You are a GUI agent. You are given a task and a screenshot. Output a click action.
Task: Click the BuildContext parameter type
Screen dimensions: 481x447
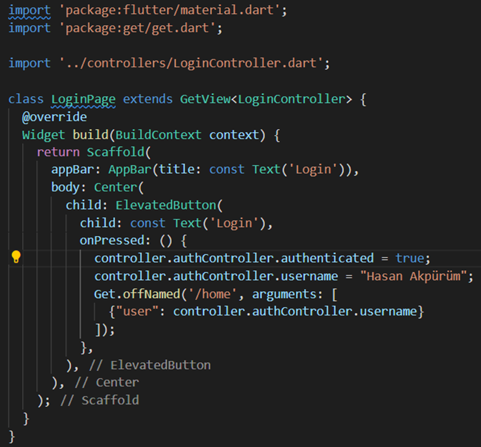(x=158, y=135)
